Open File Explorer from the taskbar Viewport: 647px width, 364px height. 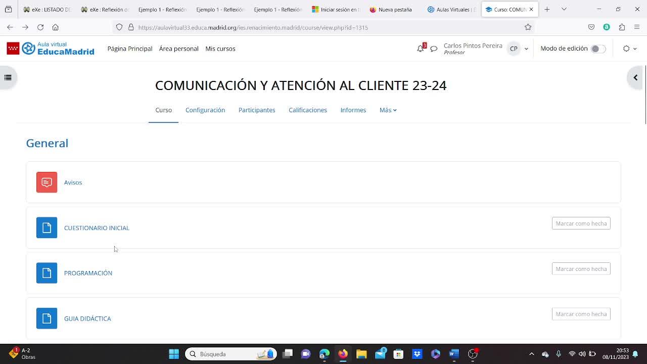pos(361,354)
